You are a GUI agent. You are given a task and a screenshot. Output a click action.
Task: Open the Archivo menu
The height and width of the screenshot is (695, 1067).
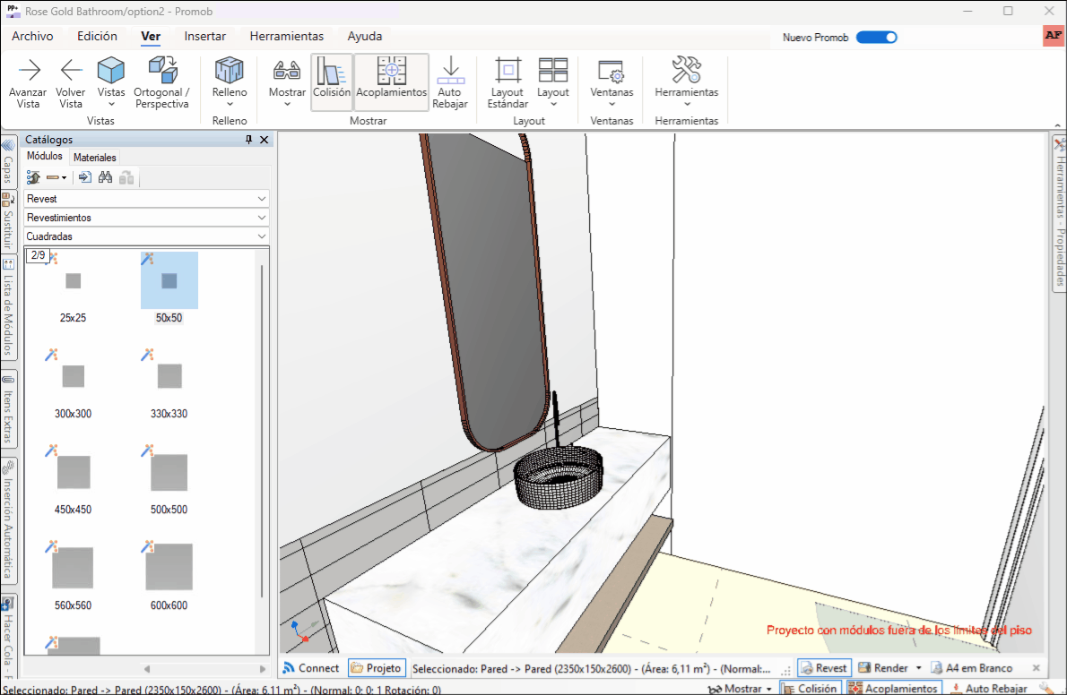pyautogui.click(x=32, y=36)
